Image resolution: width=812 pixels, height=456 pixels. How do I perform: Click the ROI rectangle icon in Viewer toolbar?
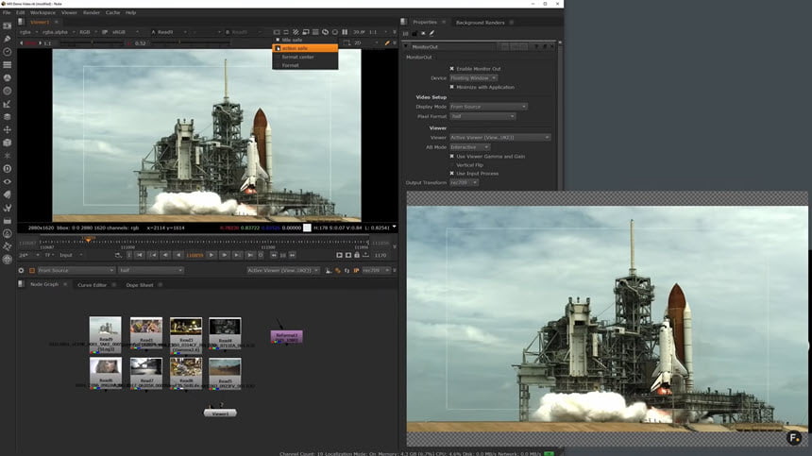point(347,43)
